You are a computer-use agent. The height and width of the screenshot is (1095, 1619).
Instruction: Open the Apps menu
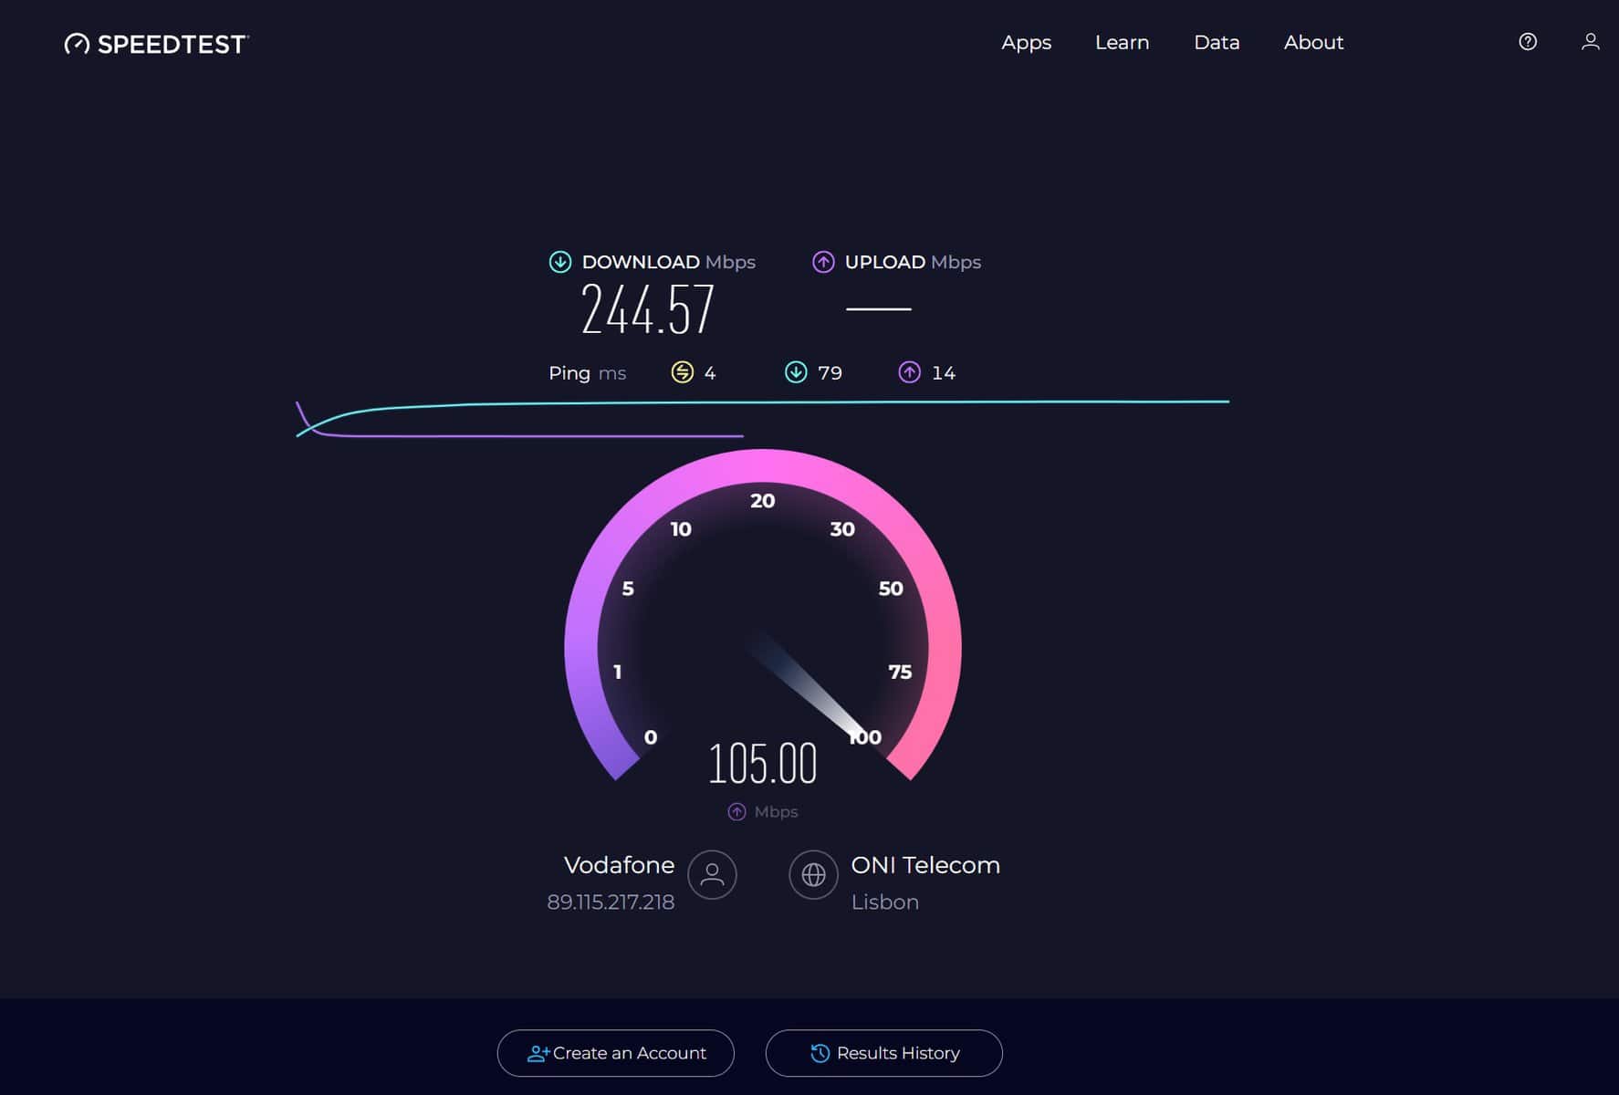tap(1026, 43)
